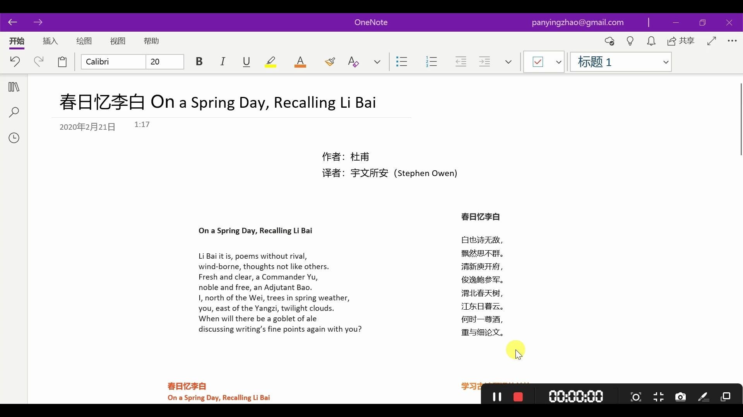Click the line 'noble and free, an Adjutant Bao.'

point(255,288)
